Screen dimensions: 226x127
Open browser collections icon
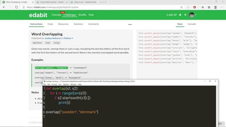tap(209, 7)
